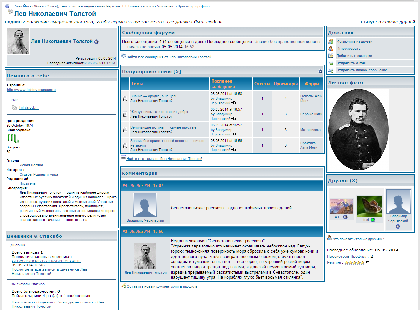Click the Отправить e-mail icon

coord(331,63)
